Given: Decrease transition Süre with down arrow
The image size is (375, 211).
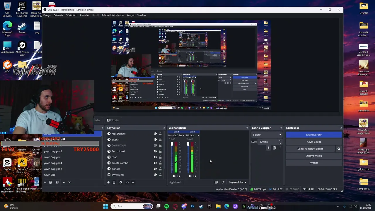Looking at the screenshot, I should click(280, 143).
